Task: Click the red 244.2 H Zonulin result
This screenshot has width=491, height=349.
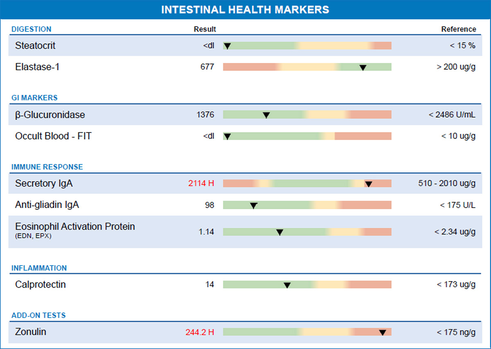Action: [x=199, y=332]
